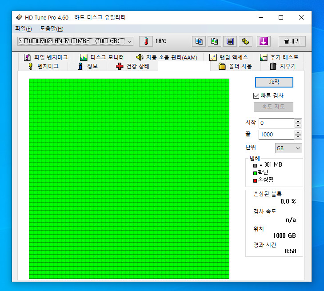The height and width of the screenshot is (291, 324).
Task: Click HD Tune Pro title bar app icon
Action: pyautogui.click(x=19, y=17)
